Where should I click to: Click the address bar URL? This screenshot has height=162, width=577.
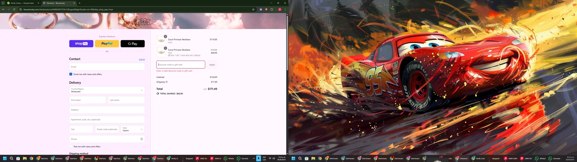[x=68, y=9]
